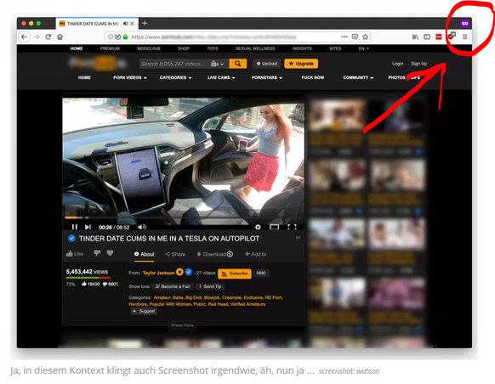Open PHOTOS in the main navigation

point(396,77)
